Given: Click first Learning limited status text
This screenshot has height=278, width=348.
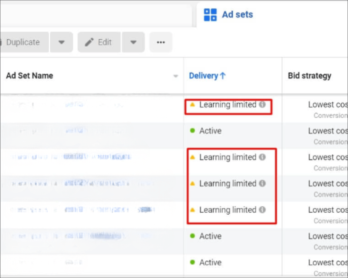Looking at the screenshot, I should tap(228, 105).
